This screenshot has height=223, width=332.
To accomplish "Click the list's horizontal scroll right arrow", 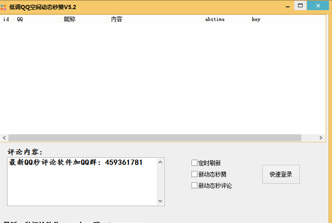I will pos(321,138).
